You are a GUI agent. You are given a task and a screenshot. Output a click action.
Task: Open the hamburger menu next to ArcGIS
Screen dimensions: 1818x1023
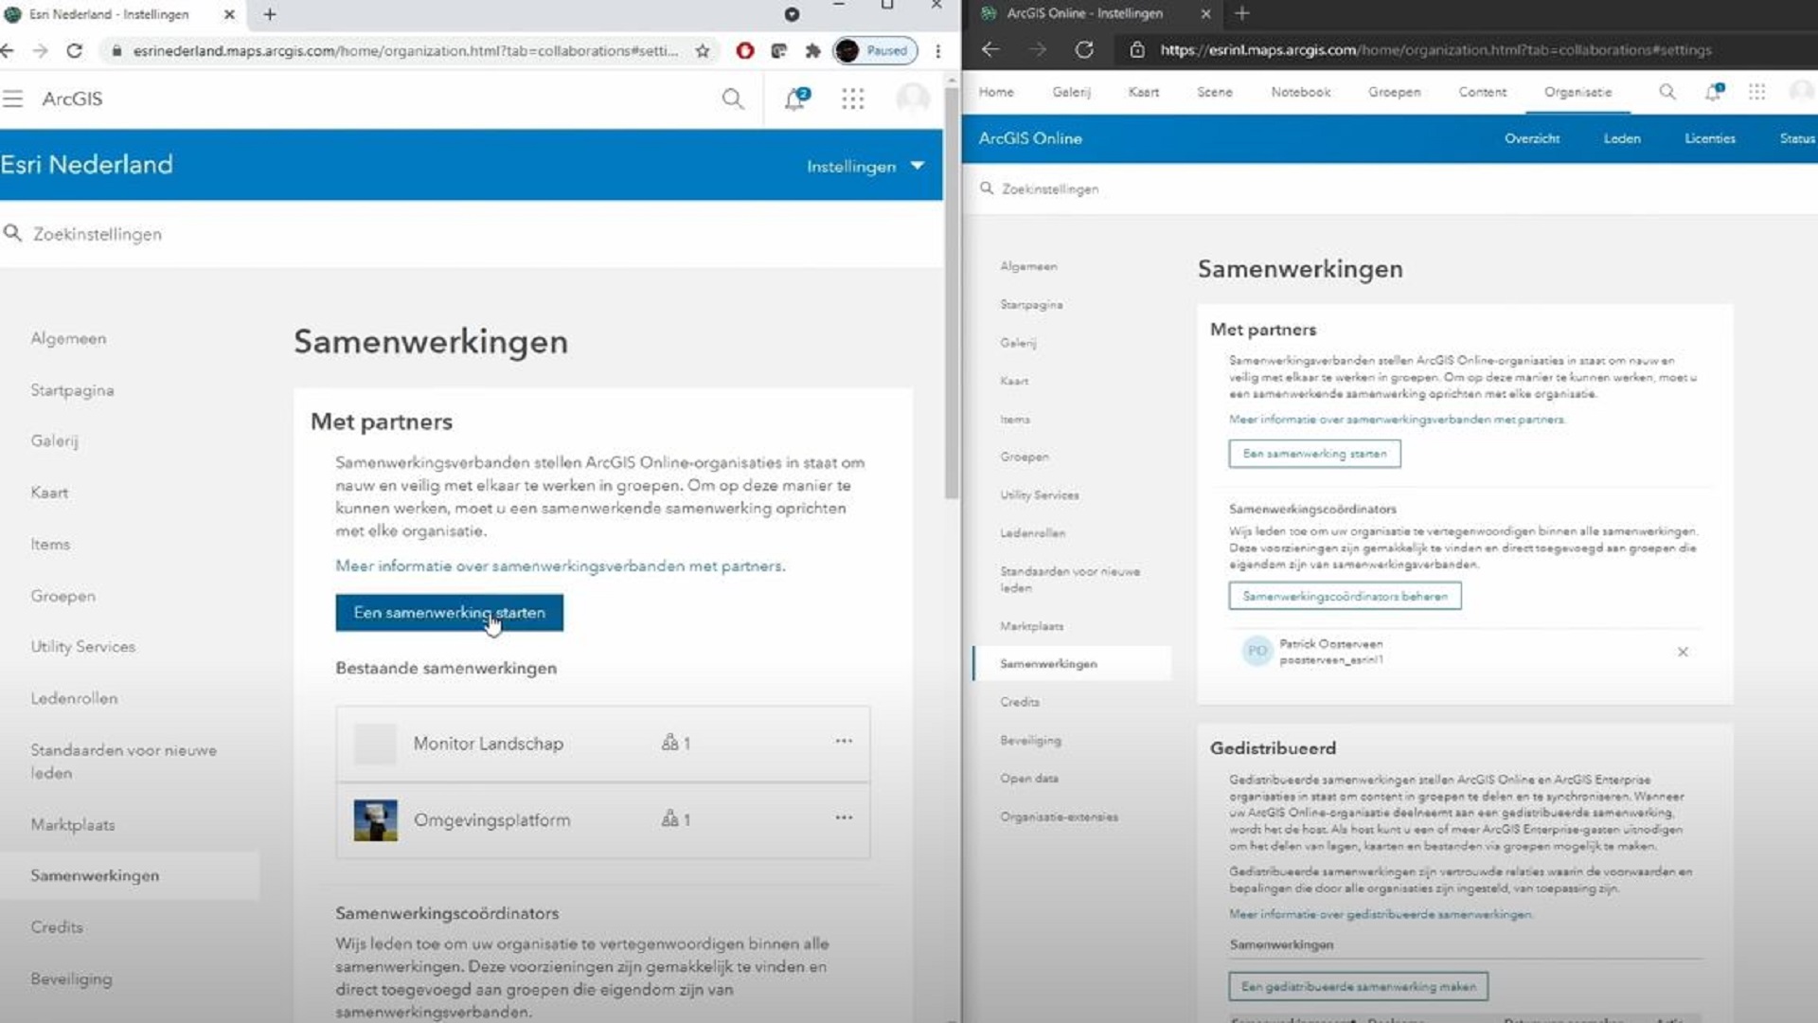coord(12,99)
